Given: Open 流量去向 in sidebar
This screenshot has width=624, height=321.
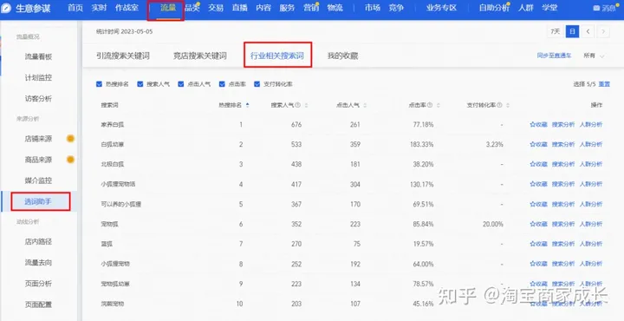Looking at the screenshot, I should (38, 263).
